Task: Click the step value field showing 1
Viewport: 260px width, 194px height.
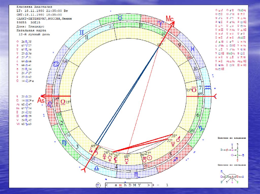Action: (x=167, y=185)
